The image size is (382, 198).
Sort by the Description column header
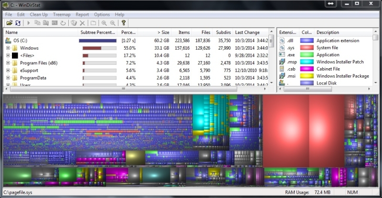(343, 32)
